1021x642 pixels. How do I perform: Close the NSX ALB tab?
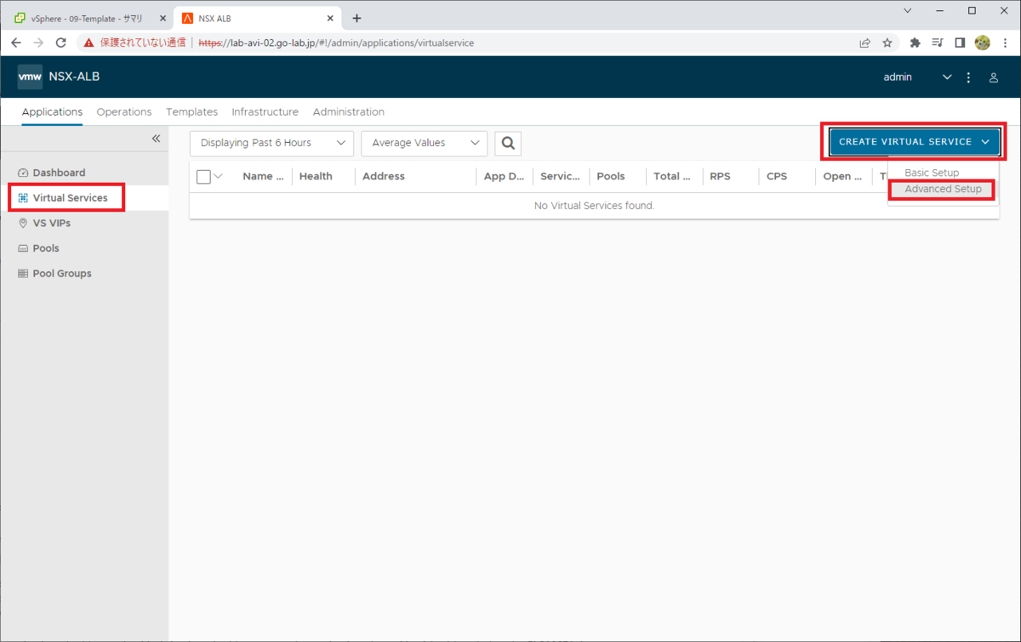pos(329,18)
